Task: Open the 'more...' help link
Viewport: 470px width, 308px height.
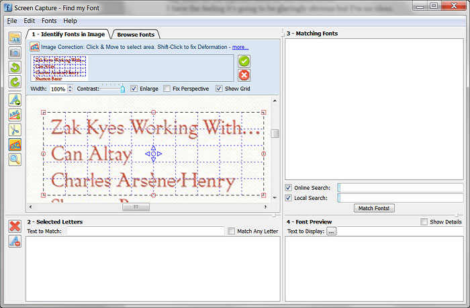Action: pos(240,47)
